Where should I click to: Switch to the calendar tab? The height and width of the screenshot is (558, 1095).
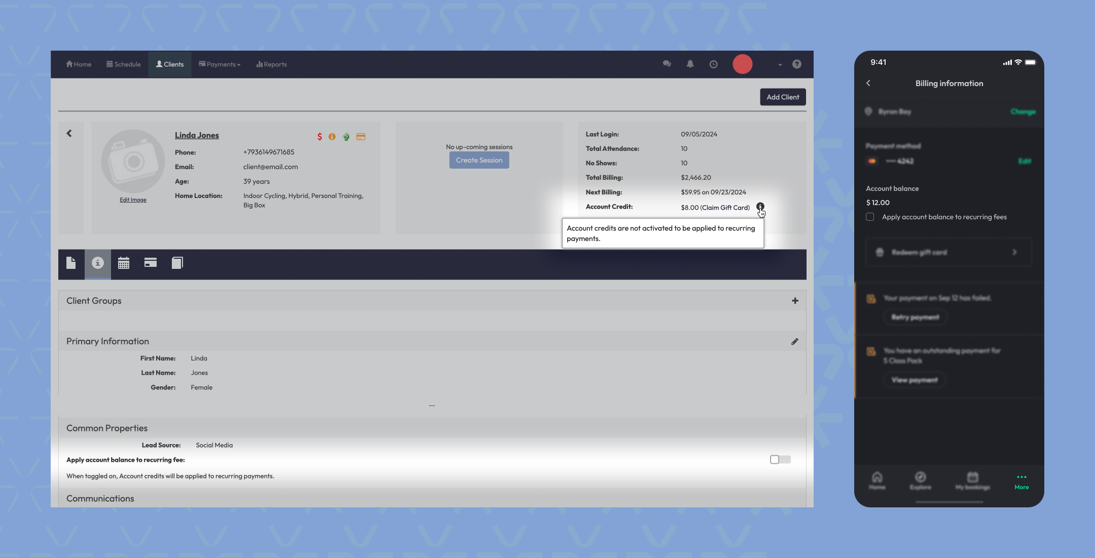click(x=124, y=263)
